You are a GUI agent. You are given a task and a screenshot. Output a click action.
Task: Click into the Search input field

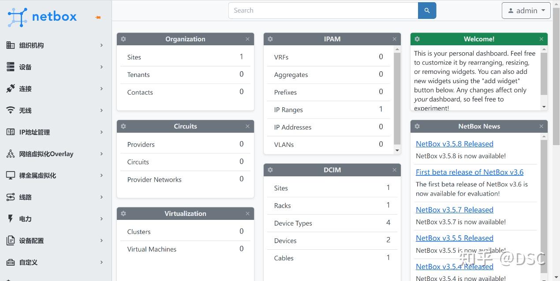point(323,11)
